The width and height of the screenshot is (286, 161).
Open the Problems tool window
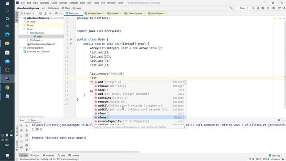48,155
